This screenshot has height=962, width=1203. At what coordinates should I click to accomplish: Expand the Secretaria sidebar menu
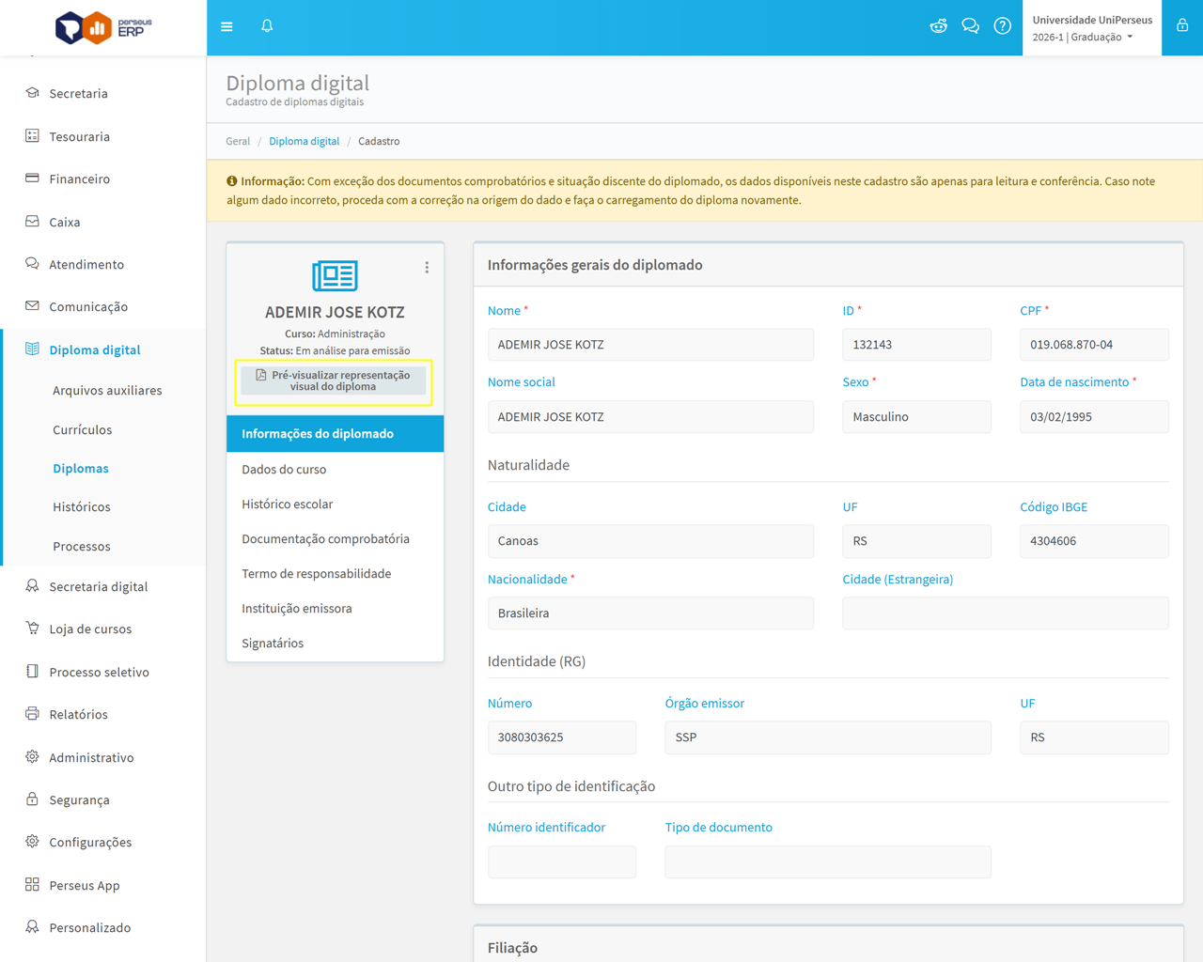click(x=78, y=93)
